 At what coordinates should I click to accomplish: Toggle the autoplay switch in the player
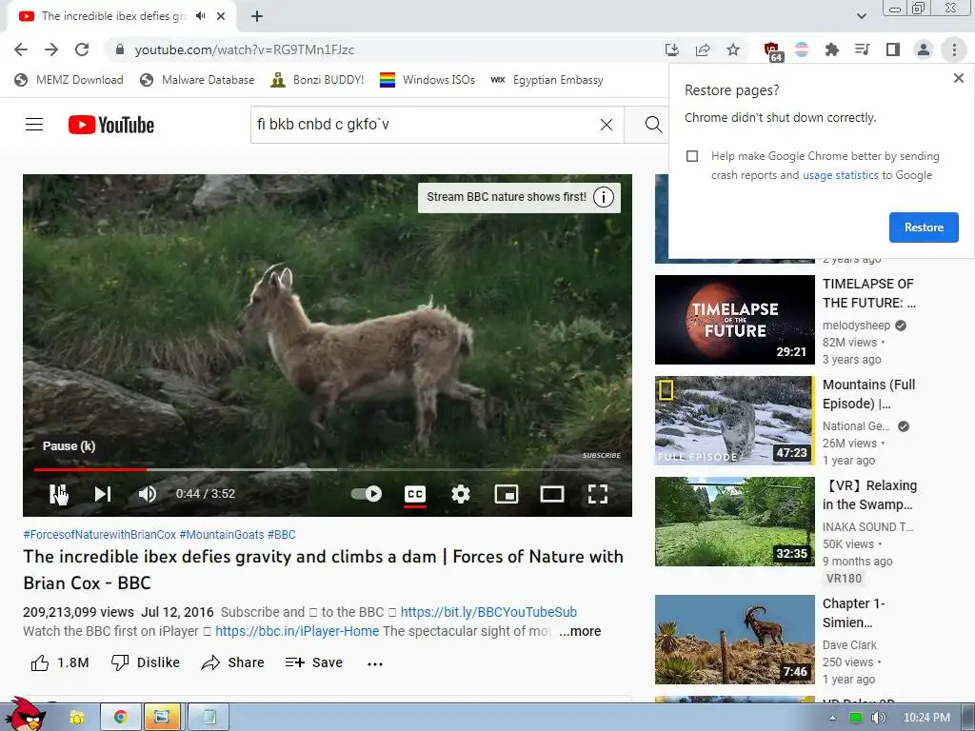(367, 494)
